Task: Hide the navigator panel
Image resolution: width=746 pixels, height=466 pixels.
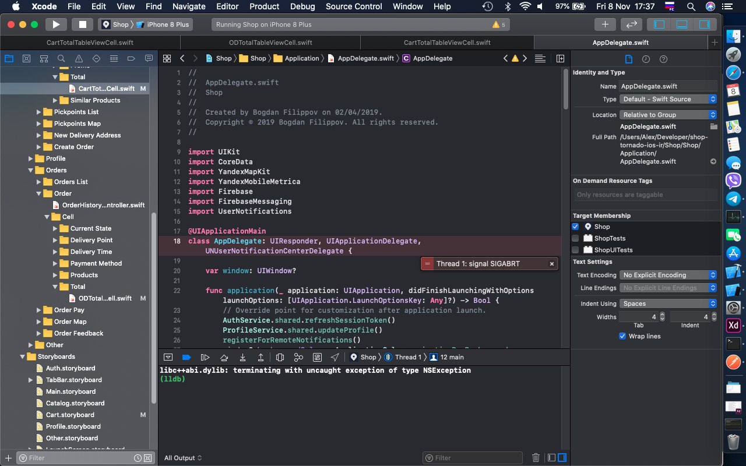Action: click(x=660, y=24)
